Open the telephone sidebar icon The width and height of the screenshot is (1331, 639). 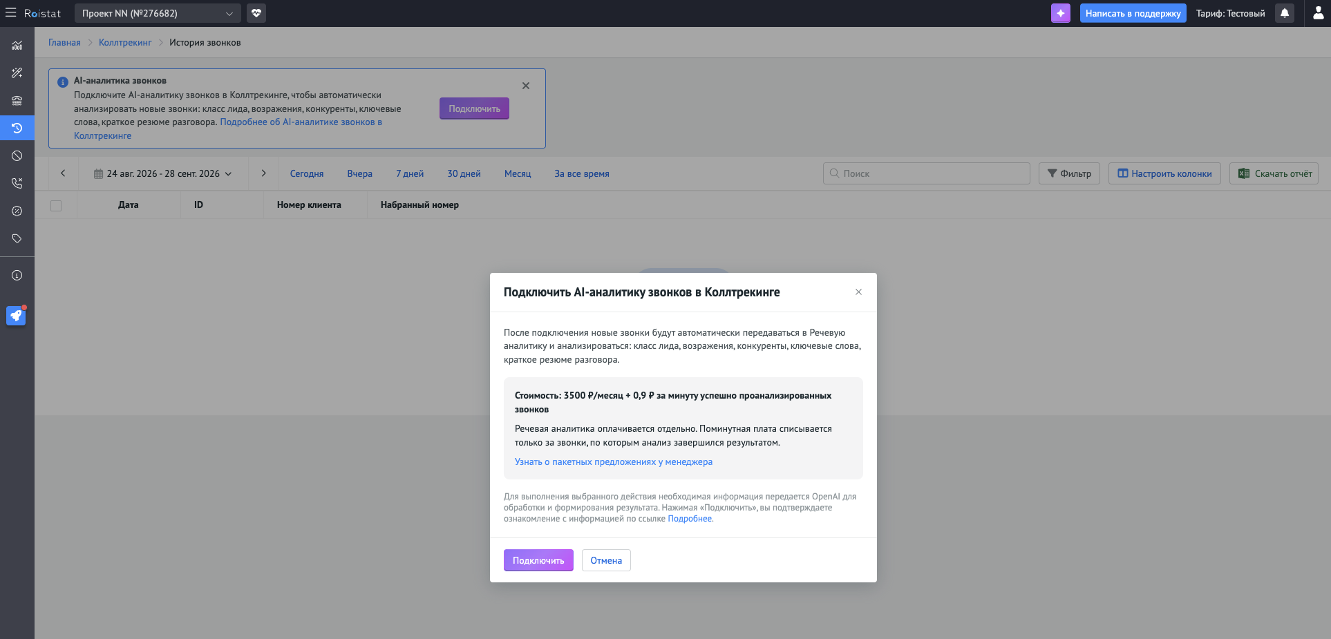coord(17,101)
